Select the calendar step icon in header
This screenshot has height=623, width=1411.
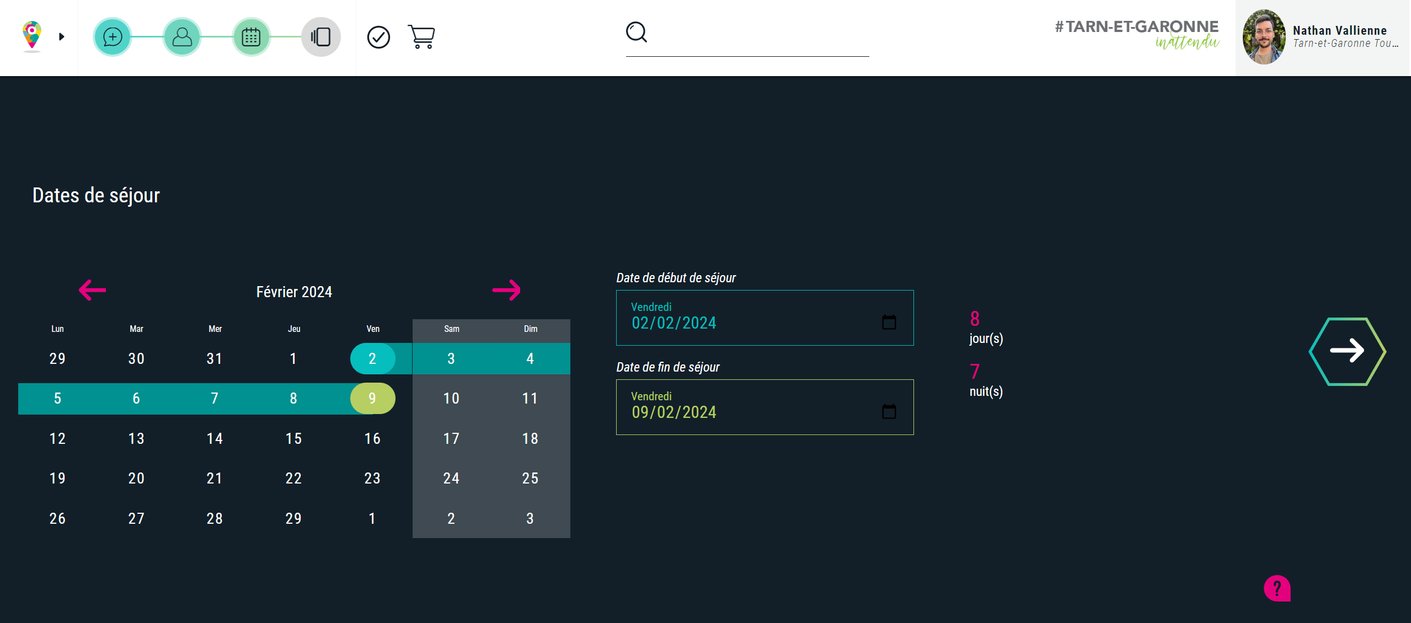click(251, 37)
